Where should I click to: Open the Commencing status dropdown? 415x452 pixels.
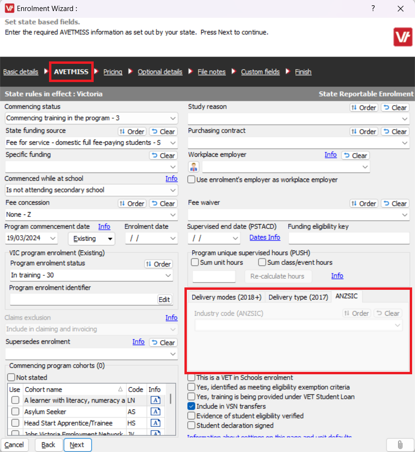point(172,118)
